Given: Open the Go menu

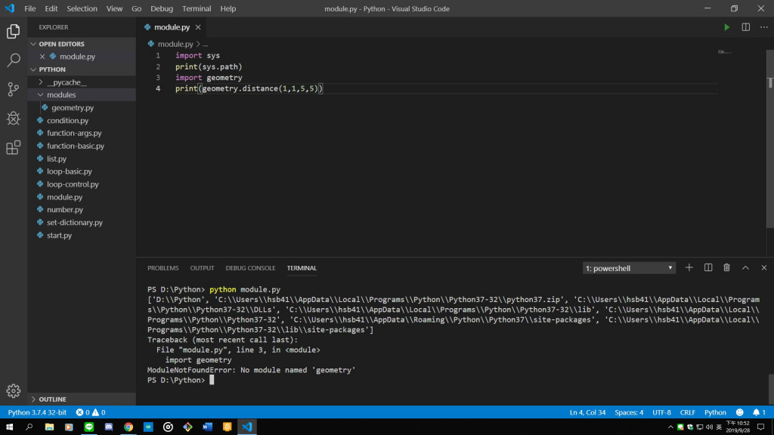Looking at the screenshot, I should [x=136, y=8].
